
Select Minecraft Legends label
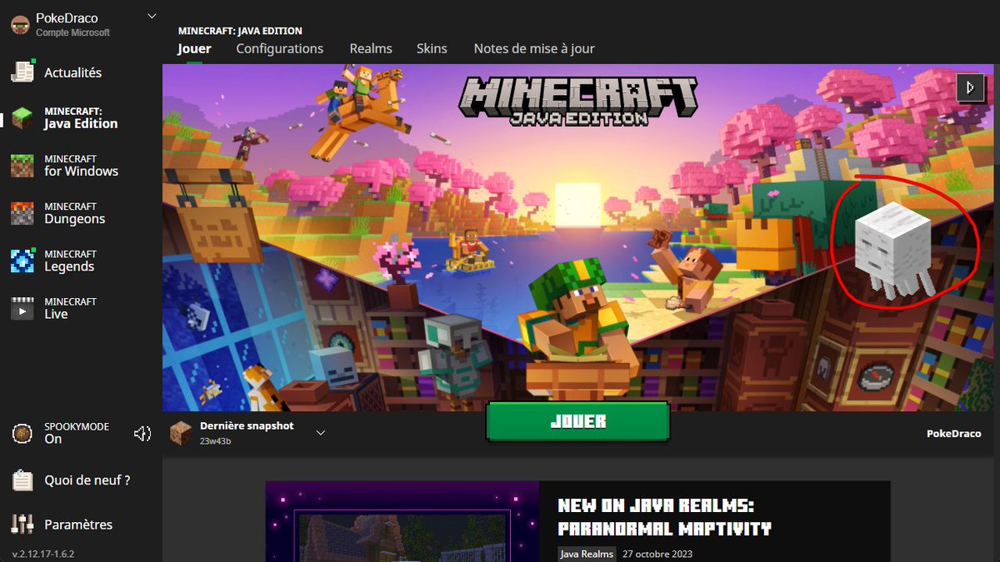(70, 260)
